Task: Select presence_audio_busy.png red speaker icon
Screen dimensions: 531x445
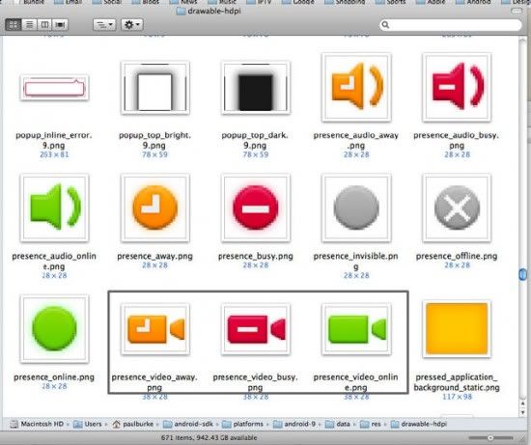Action: coord(457,87)
